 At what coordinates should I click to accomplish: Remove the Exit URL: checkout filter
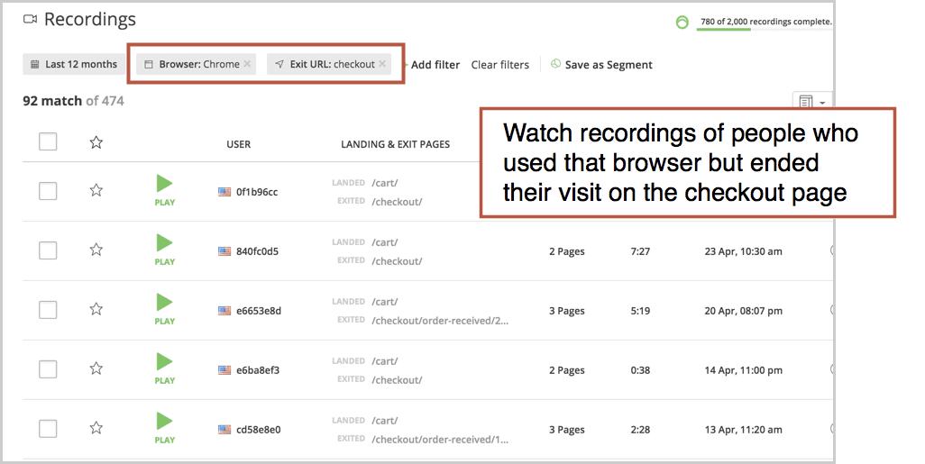click(x=382, y=64)
